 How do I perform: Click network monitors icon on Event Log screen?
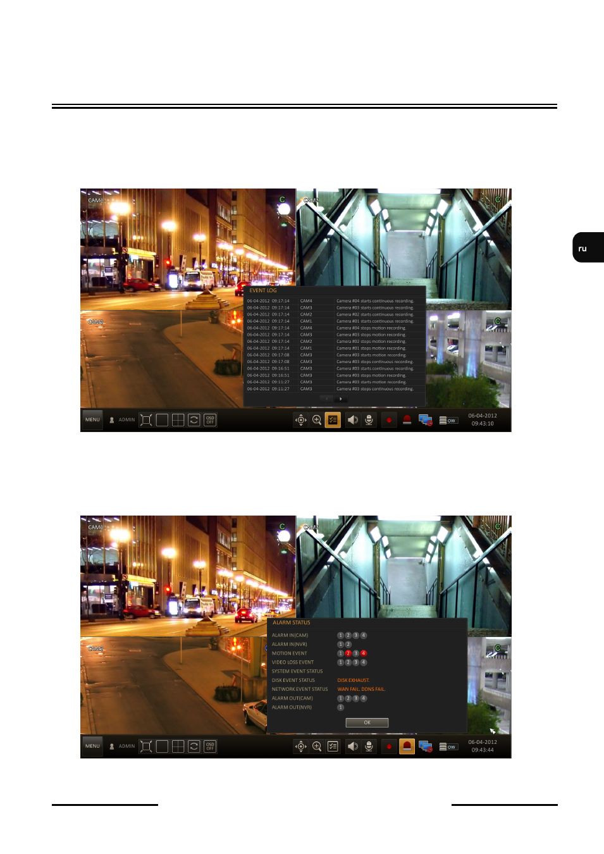point(426,420)
